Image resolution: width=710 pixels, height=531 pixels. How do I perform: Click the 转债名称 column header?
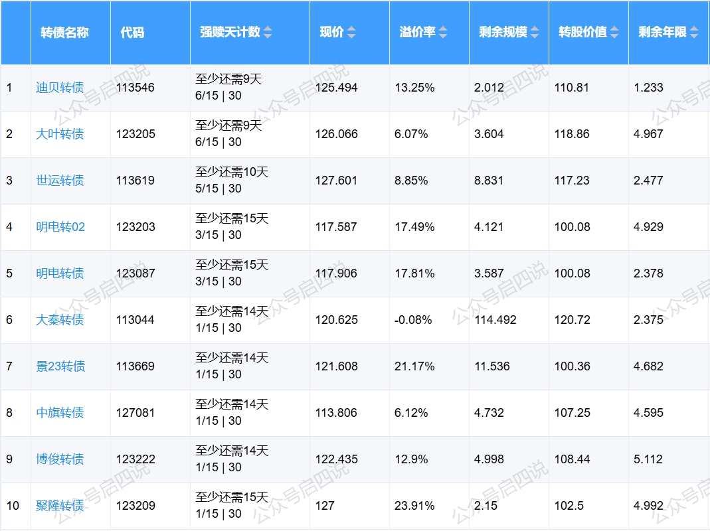click(x=64, y=33)
